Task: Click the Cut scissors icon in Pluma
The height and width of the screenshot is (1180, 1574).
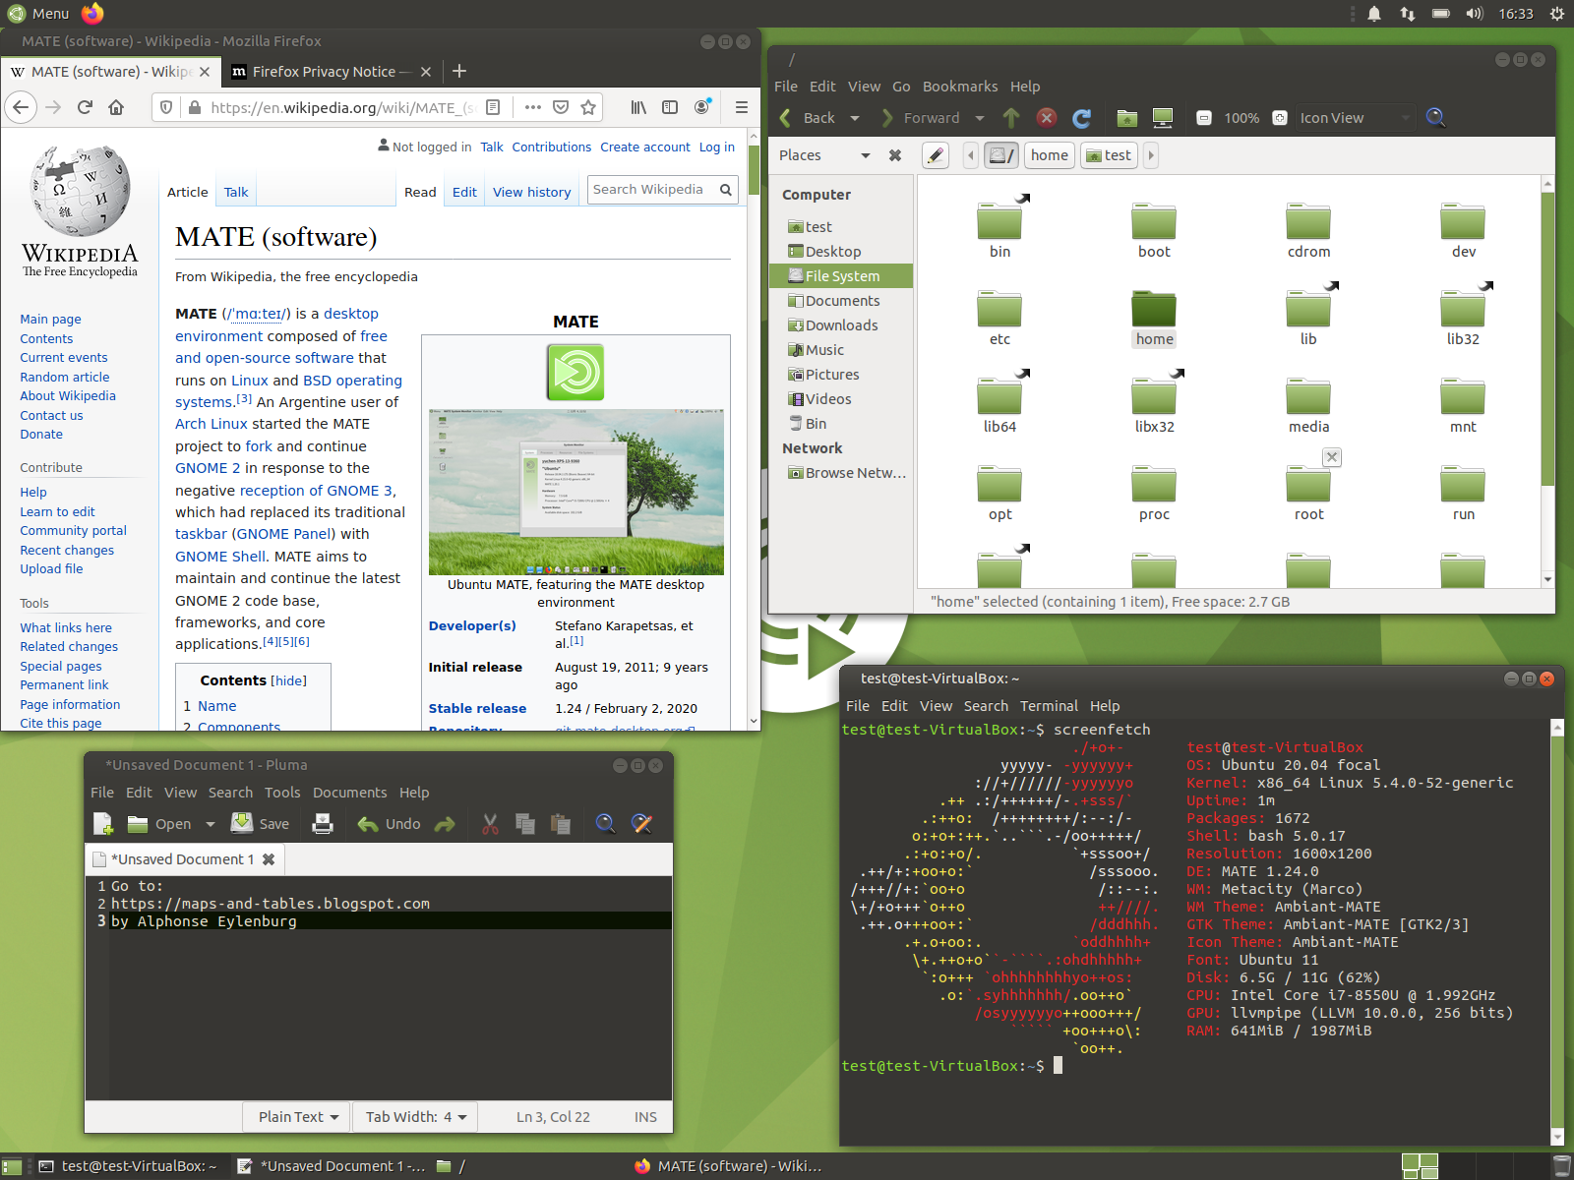Action: click(490, 824)
